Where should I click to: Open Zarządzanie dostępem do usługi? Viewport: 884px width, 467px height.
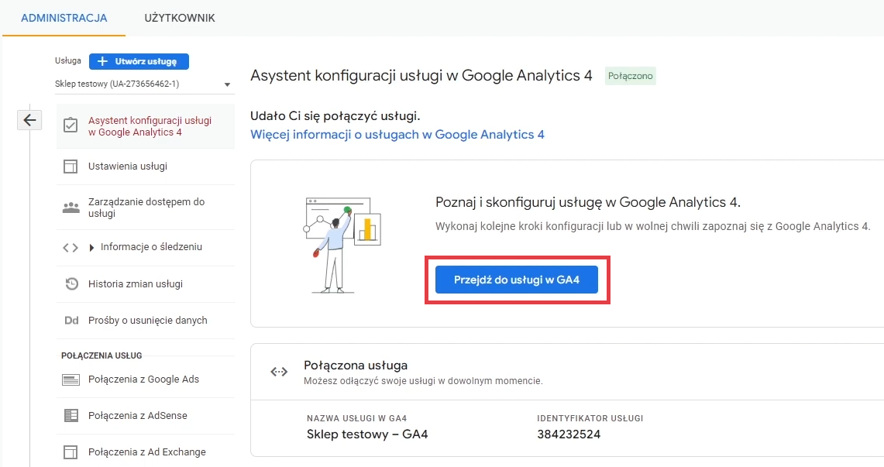(x=146, y=208)
